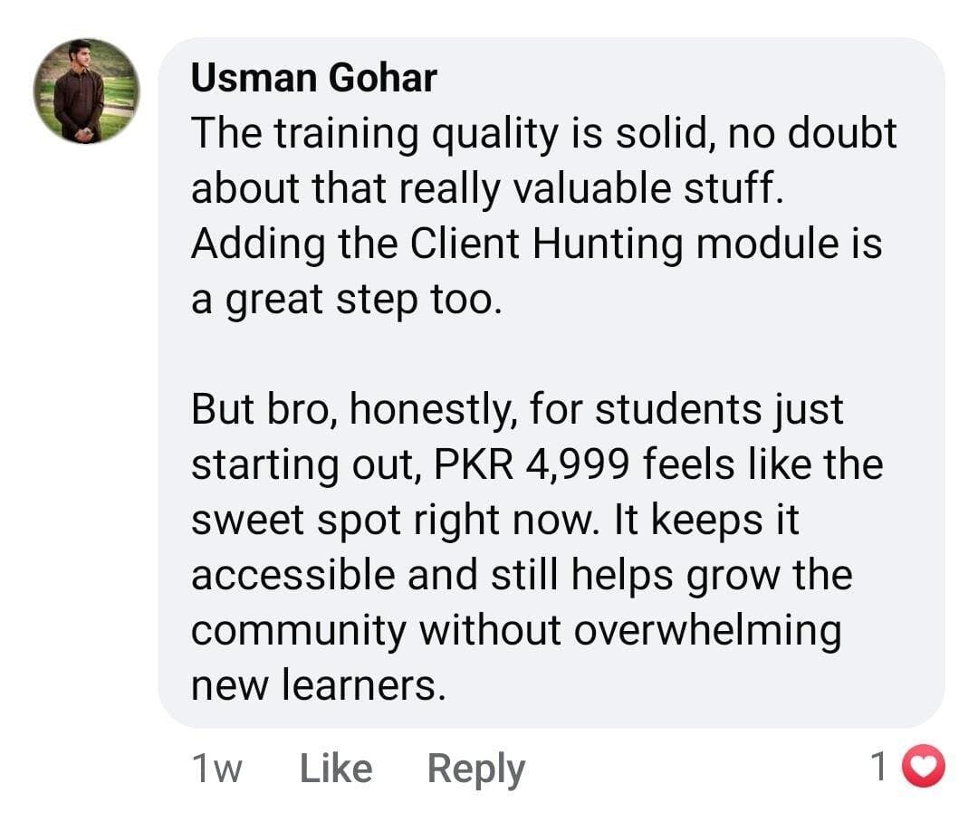This screenshot has width=978, height=822.
Task: Click the word "community" in the comment
Action: click(x=299, y=631)
